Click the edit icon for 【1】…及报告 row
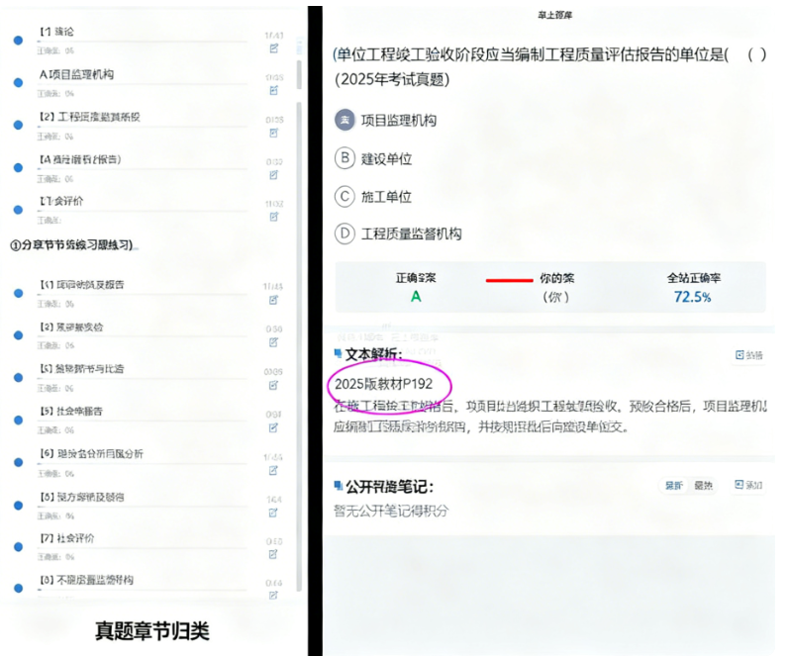789x657 pixels. coord(273,300)
